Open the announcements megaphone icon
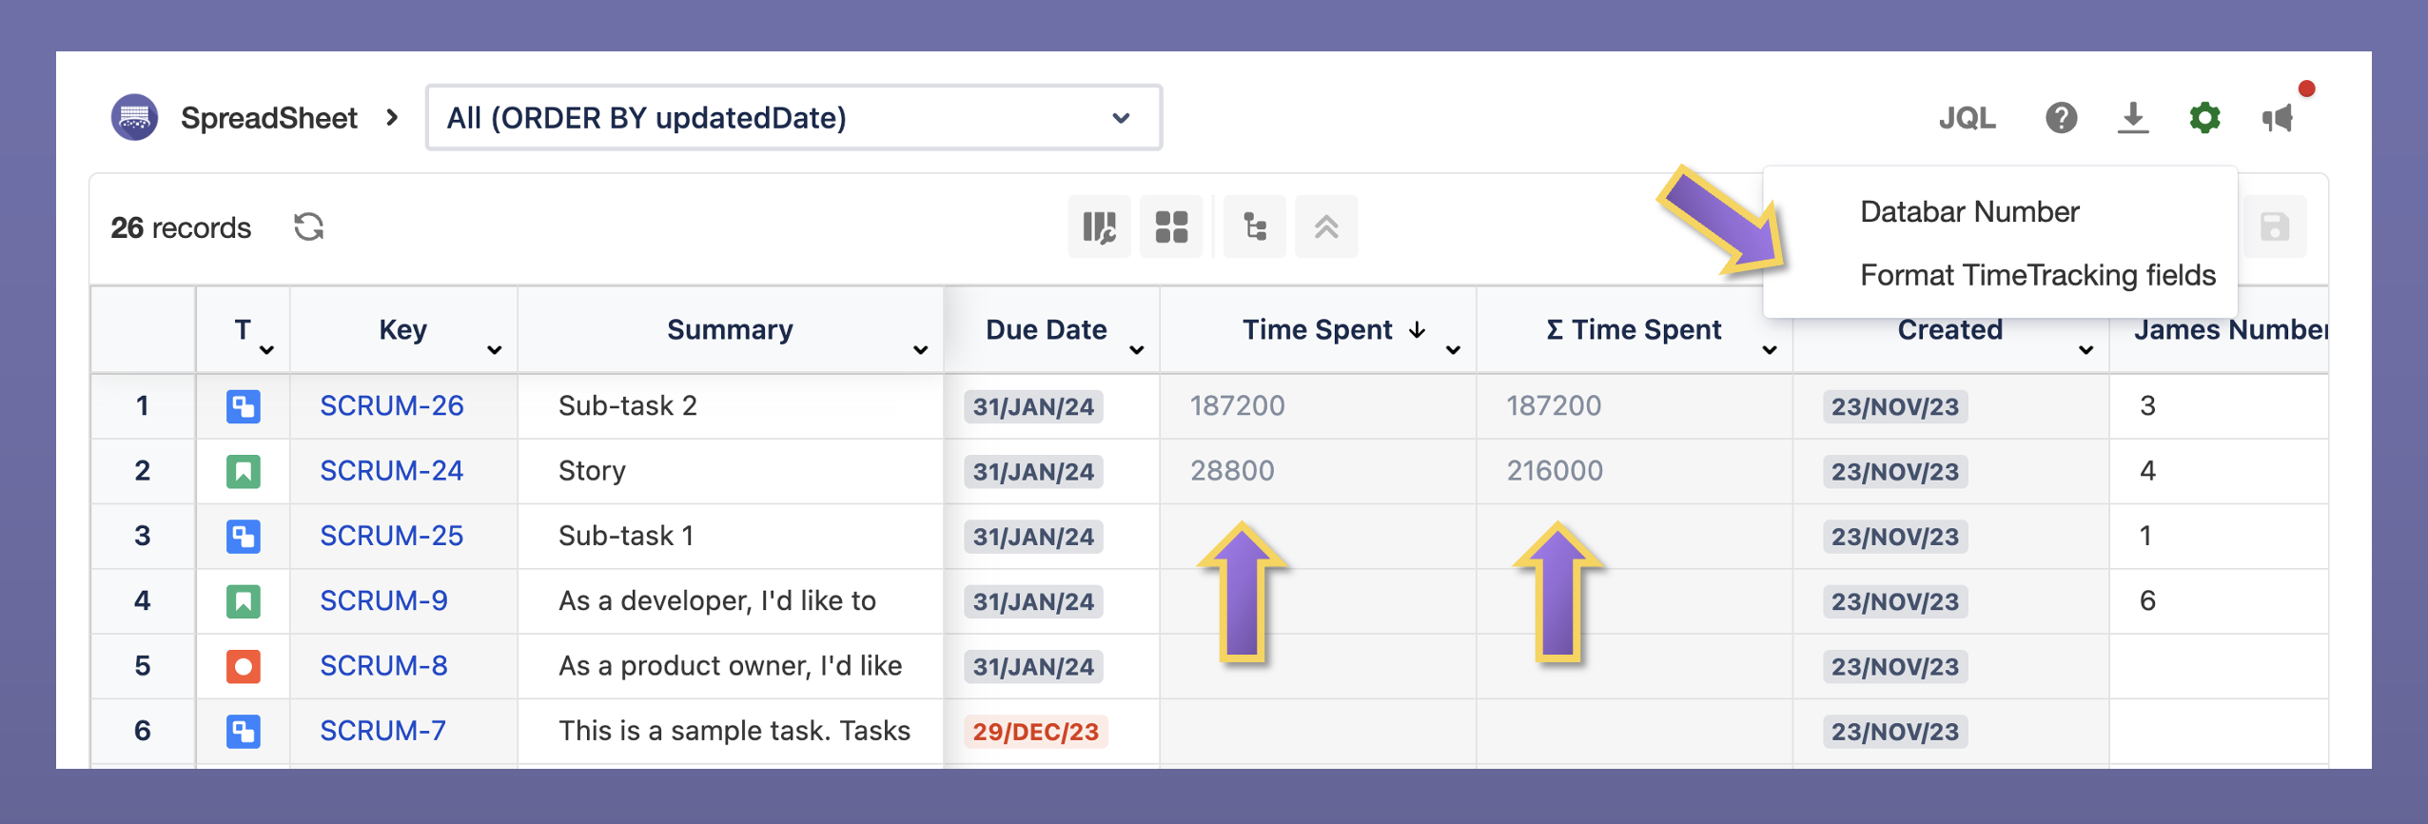 tap(2279, 118)
